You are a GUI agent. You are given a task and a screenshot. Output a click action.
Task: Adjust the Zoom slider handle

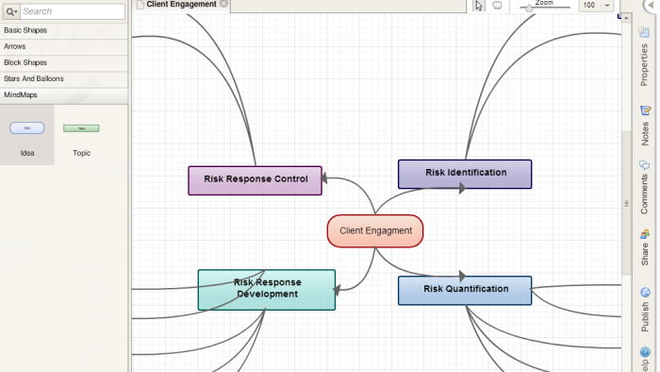pyautogui.click(x=529, y=8)
